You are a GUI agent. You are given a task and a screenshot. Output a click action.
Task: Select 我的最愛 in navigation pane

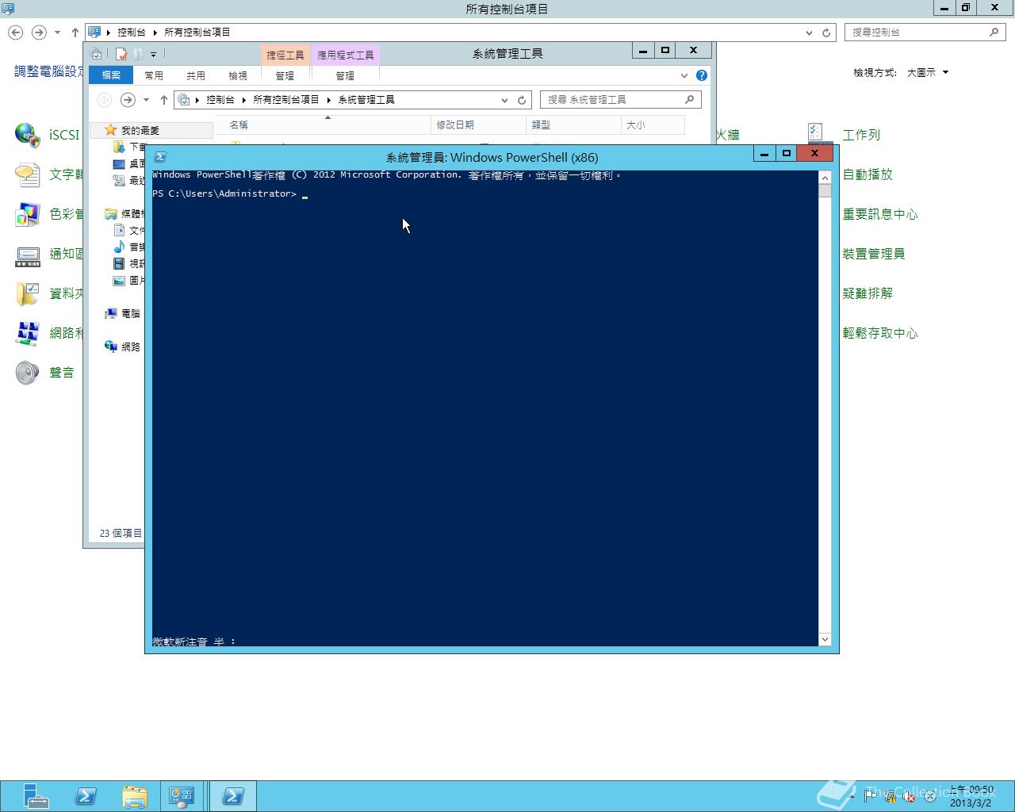[x=140, y=130]
